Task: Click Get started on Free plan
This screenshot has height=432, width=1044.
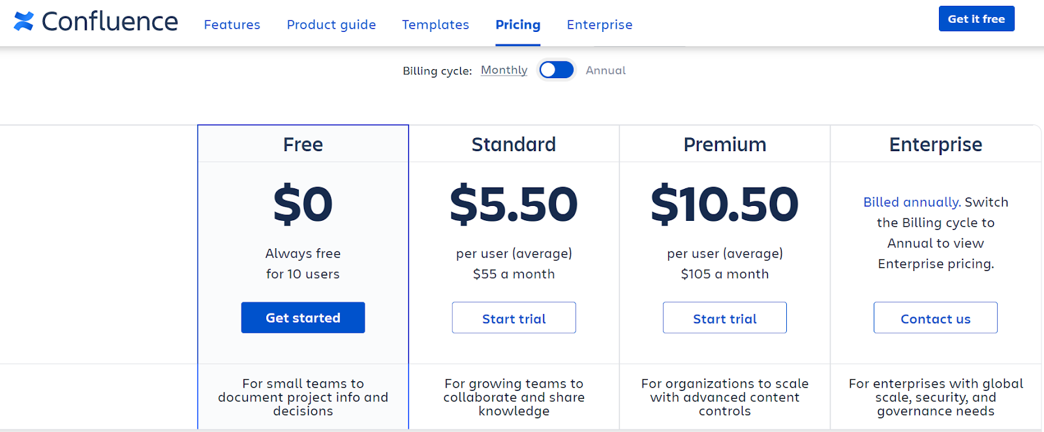Action: tap(303, 318)
